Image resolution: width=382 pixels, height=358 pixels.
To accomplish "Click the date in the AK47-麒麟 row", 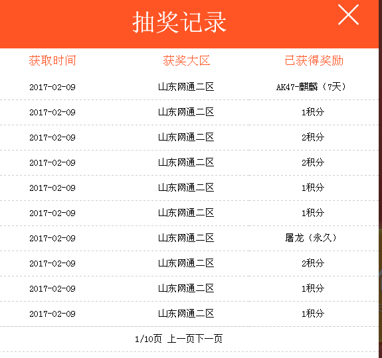I will click(x=52, y=88).
